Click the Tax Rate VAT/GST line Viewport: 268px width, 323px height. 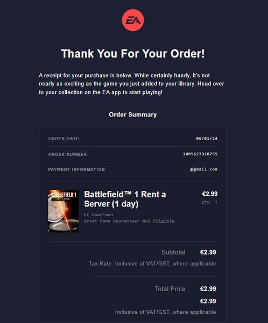[x=152, y=264]
